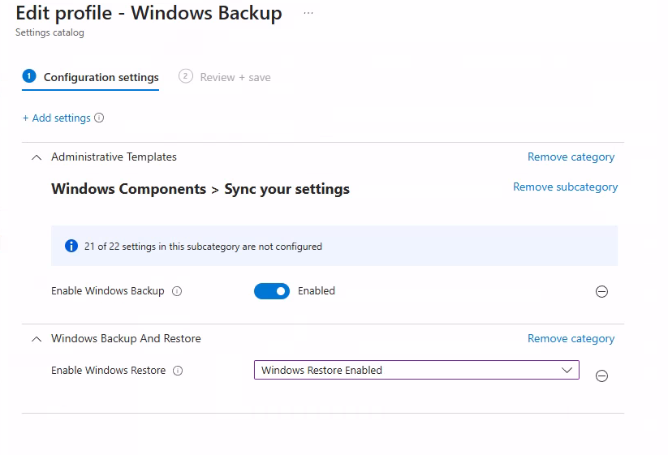
Task: Click info icon beside Enable Windows Restore
Action: point(178,371)
